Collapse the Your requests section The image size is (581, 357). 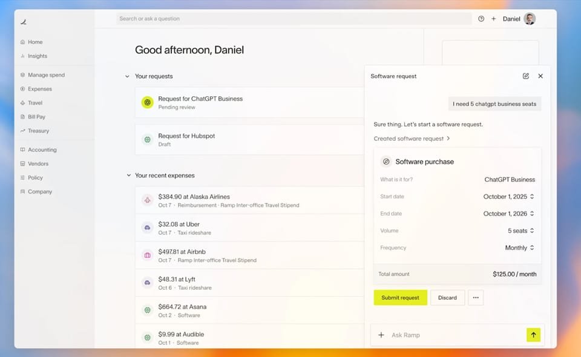click(127, 77)
